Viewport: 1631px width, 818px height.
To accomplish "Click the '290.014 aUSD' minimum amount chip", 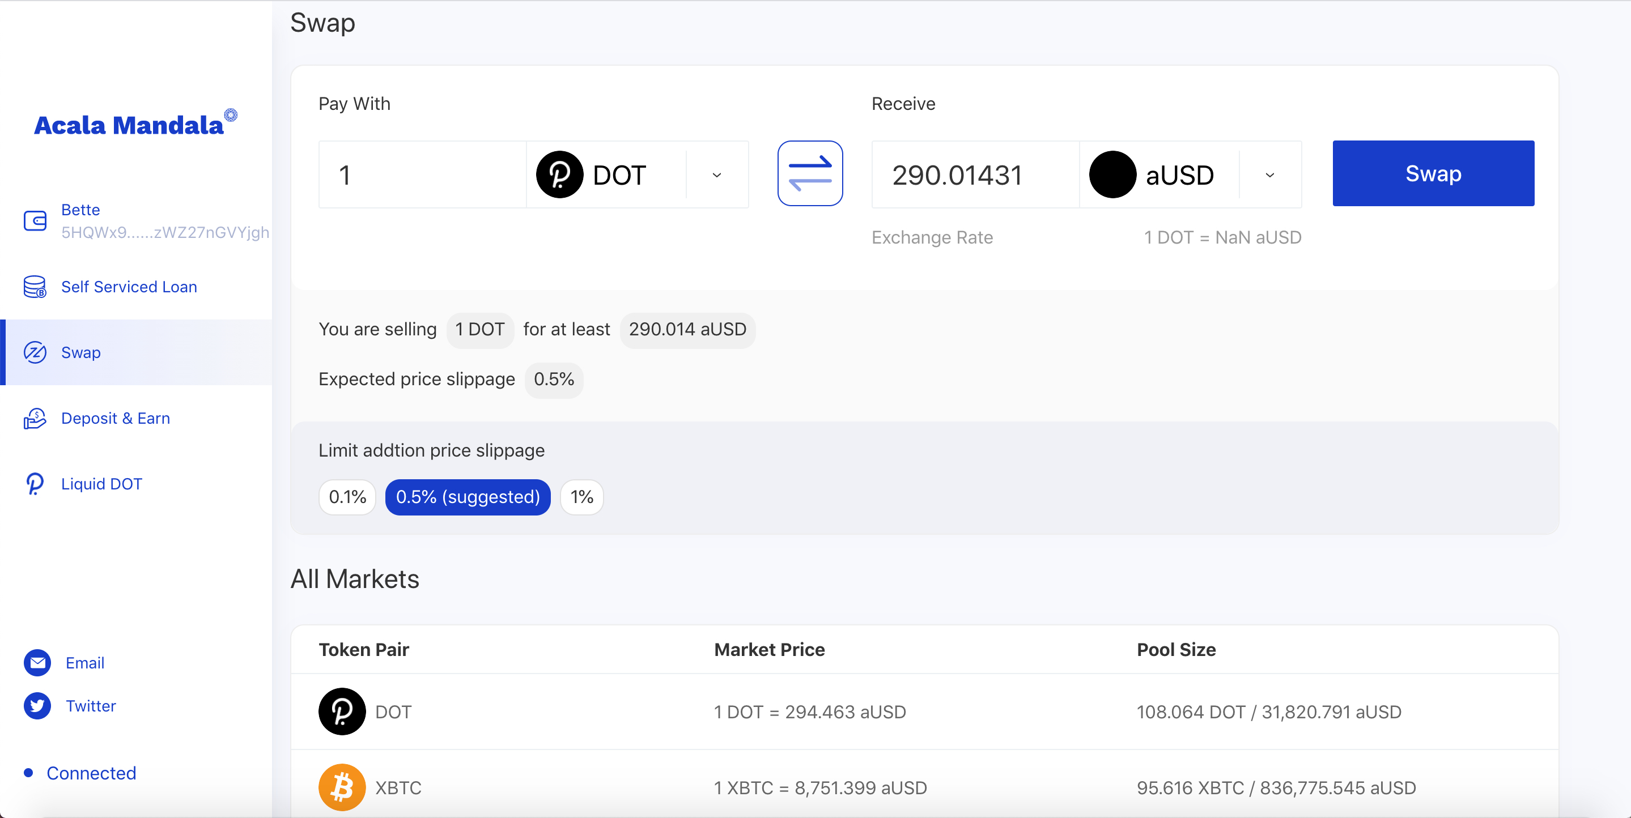I will 687,330.
